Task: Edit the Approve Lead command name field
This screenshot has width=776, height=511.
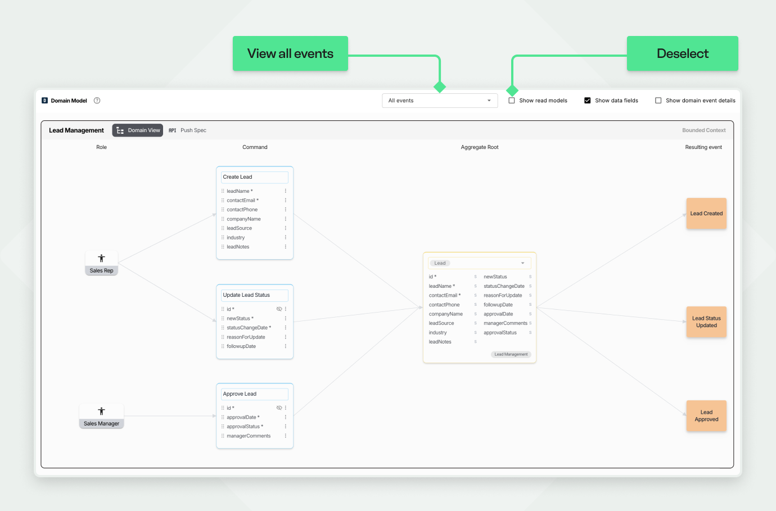Action: (x=255, y=394)
